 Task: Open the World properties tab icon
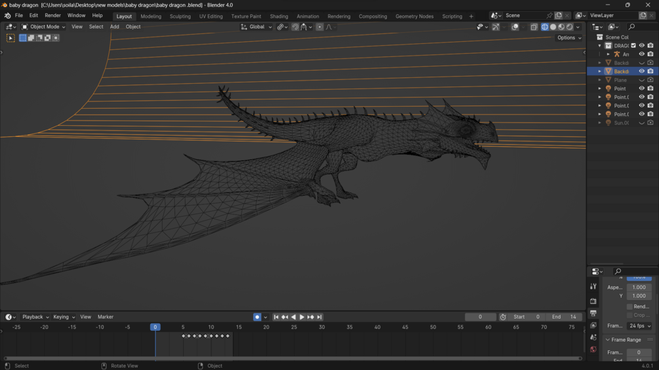point(593,350)
